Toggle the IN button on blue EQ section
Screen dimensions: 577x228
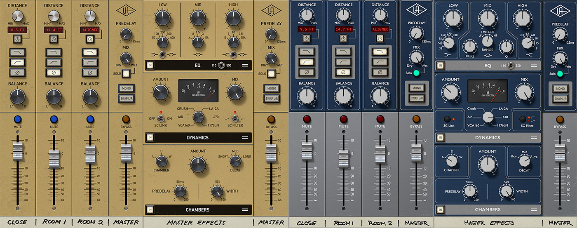441,65
